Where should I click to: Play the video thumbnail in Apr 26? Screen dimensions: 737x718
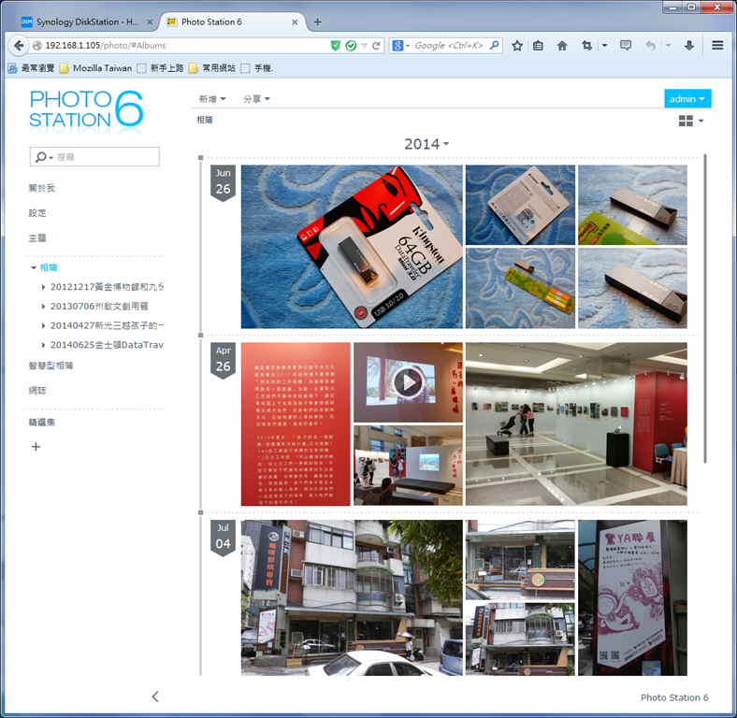click(408, 382)
